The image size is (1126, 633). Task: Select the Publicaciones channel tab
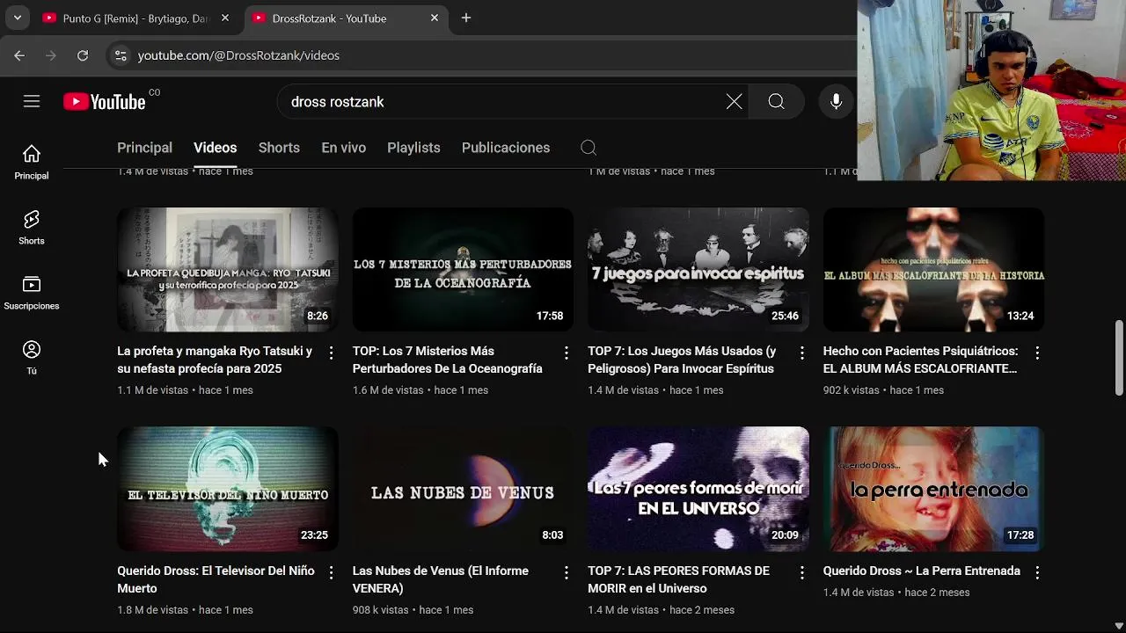[x=506, y=148]
